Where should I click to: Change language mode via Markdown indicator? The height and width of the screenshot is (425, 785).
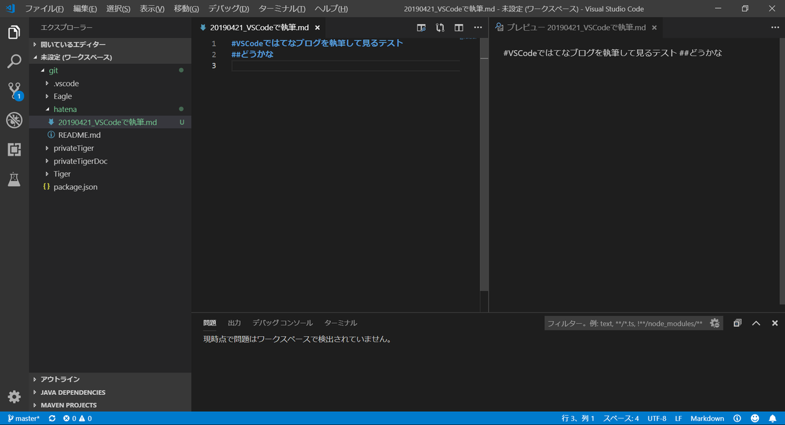707,418
